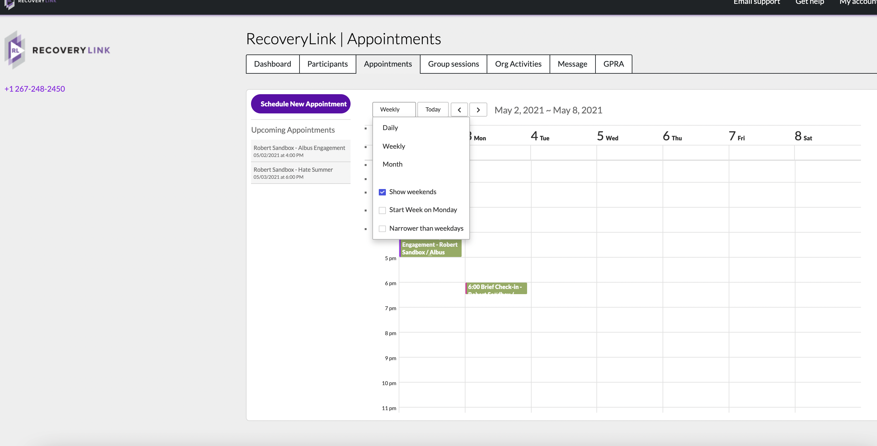Go to next week with right chevron

pos(478,110)
